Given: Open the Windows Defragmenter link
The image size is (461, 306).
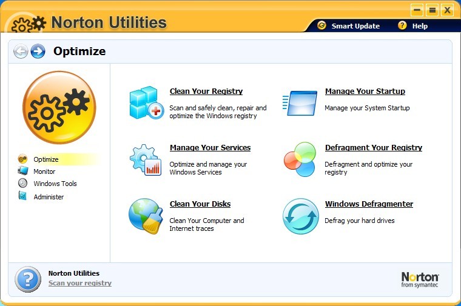Looking at the screenshot, I should tap(369, 204).
